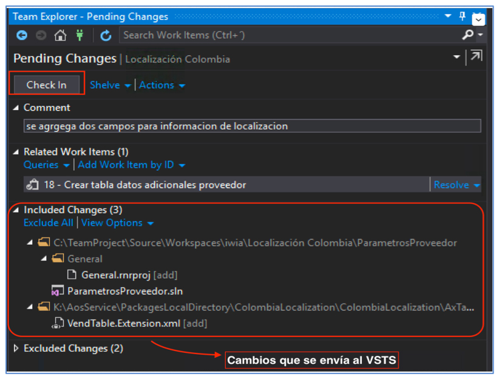
Task: Open search options dropdown arrow
Action: [481, 35]
